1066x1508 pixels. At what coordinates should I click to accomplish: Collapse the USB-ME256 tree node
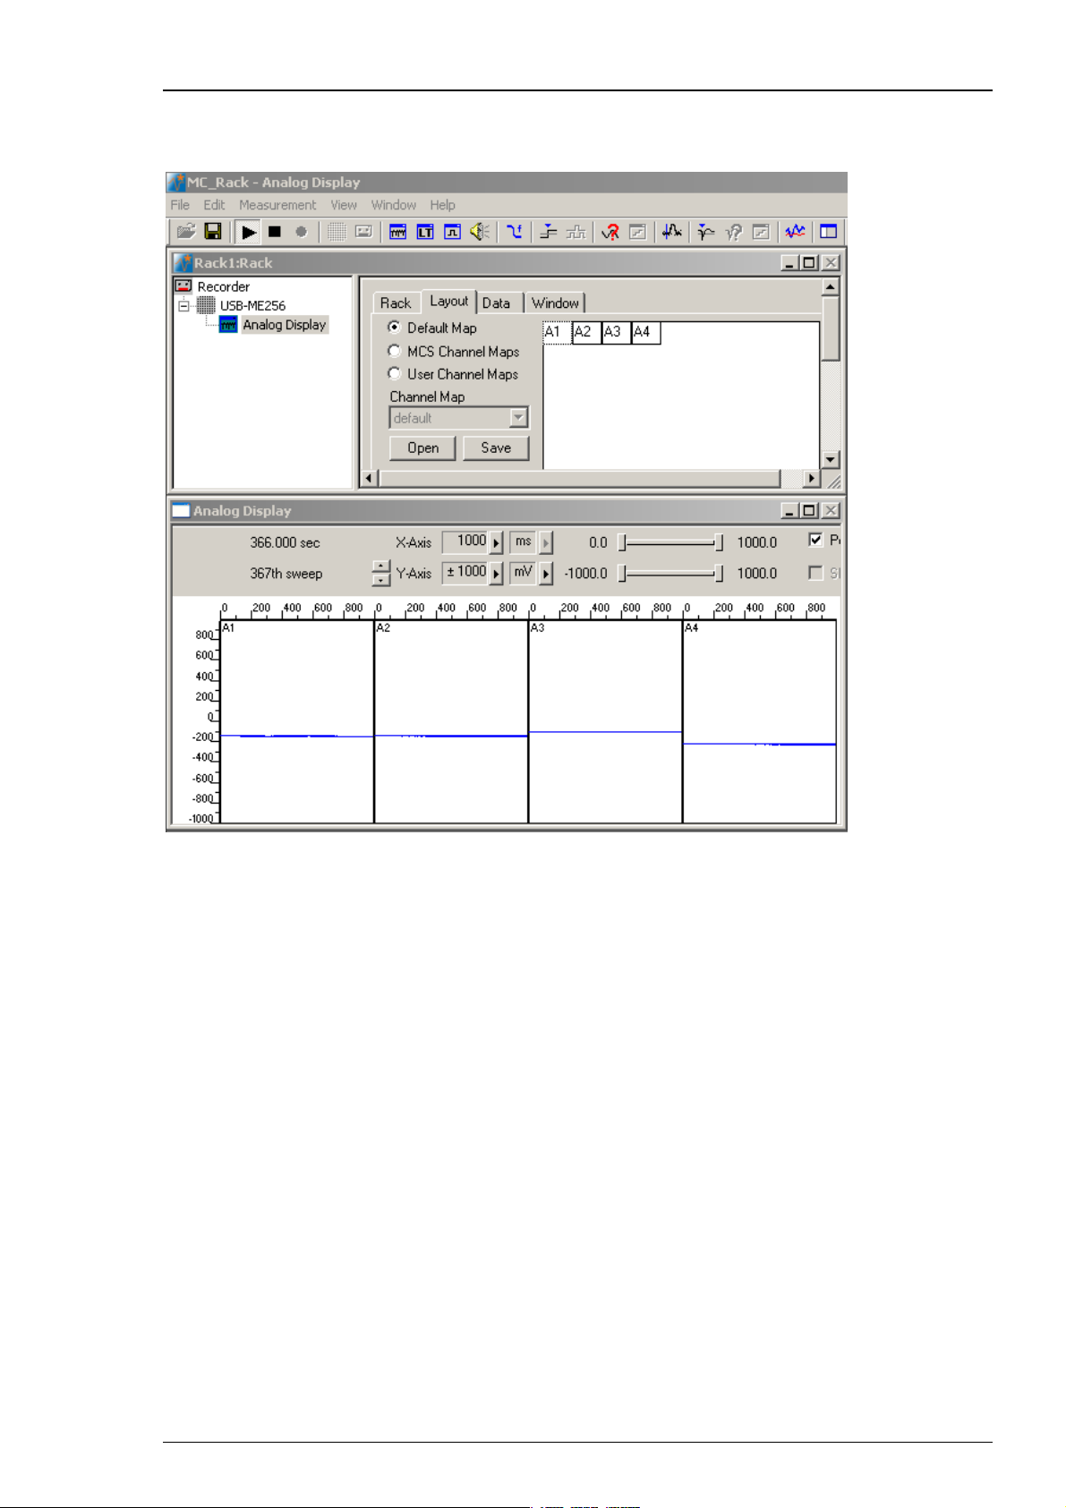[183, 305]
